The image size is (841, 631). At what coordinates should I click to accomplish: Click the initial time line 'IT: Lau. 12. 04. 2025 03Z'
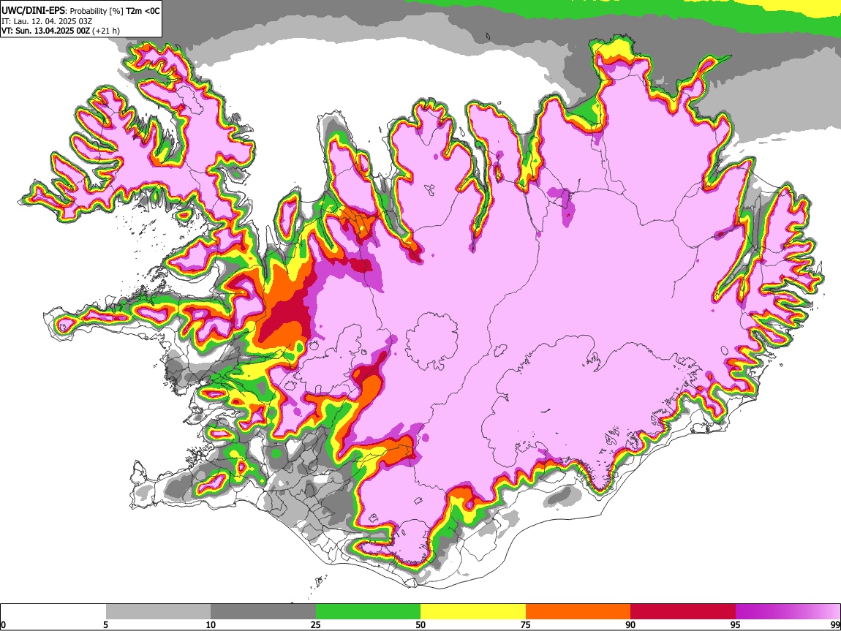tap(47, 21)
